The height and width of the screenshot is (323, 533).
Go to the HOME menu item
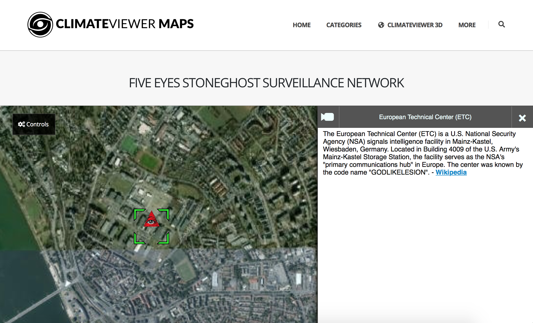coord(302,25)
